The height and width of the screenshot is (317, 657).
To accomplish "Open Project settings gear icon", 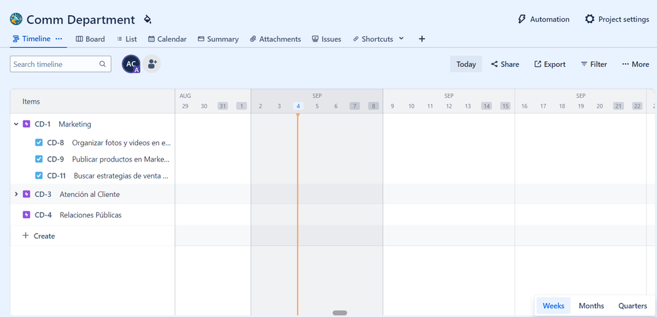I will pos(589,19).
